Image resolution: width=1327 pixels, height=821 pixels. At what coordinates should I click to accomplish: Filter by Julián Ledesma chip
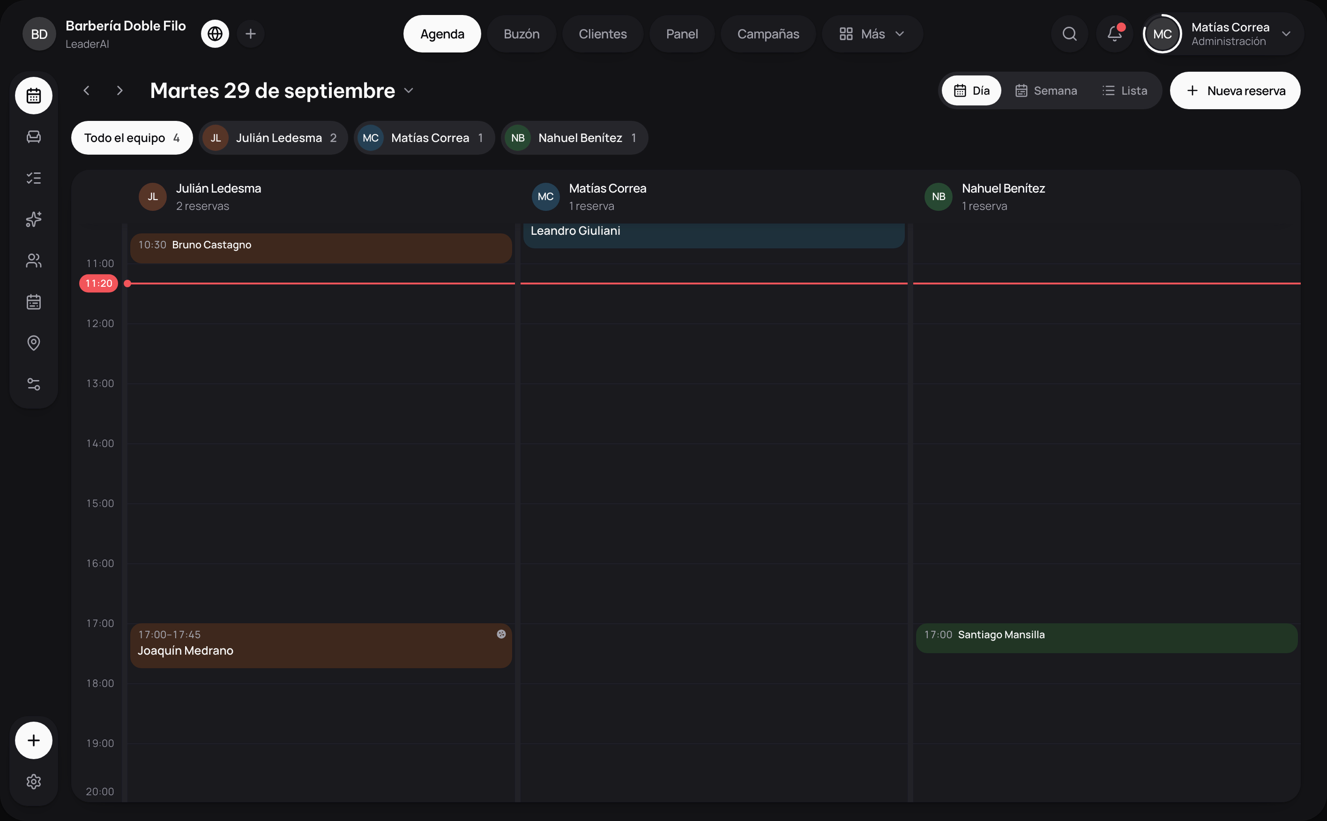273,138
